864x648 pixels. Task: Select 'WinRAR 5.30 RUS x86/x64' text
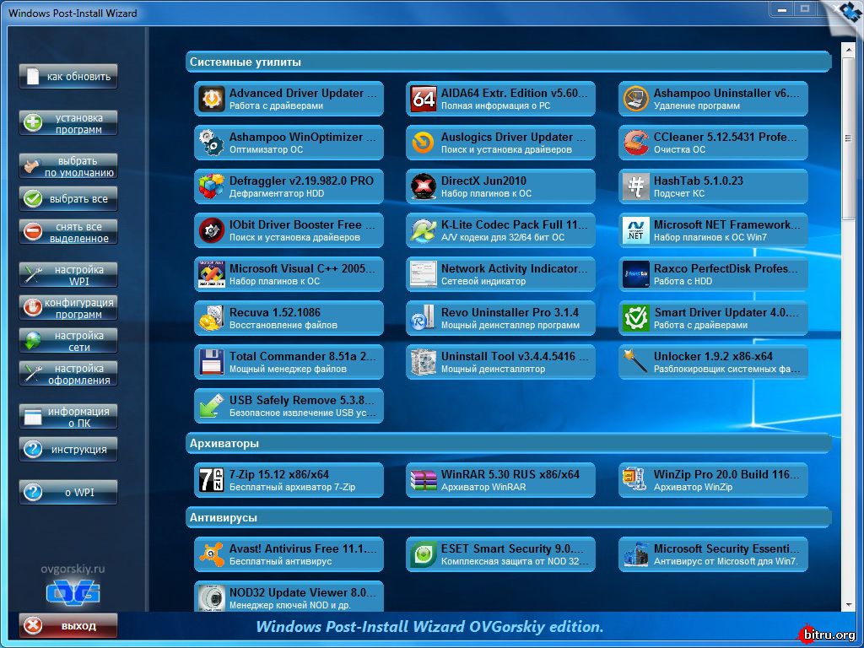click(510, 474)
